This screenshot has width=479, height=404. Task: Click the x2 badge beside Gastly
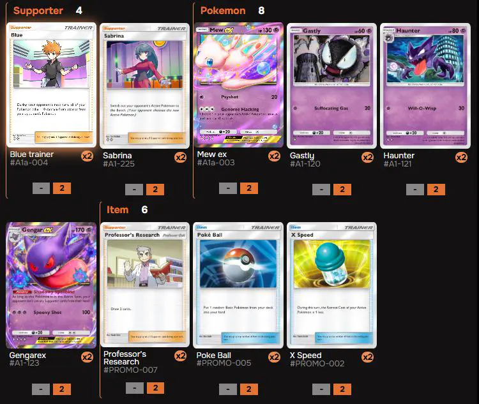(367, 157)
